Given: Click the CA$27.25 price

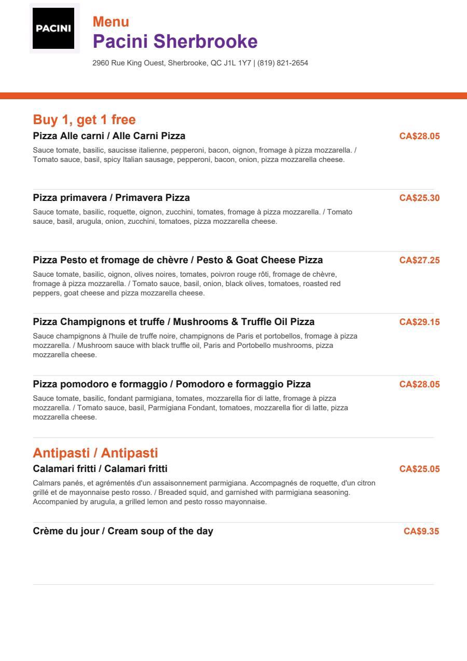Looking at the screenshot, I should (x=419, y=260).
